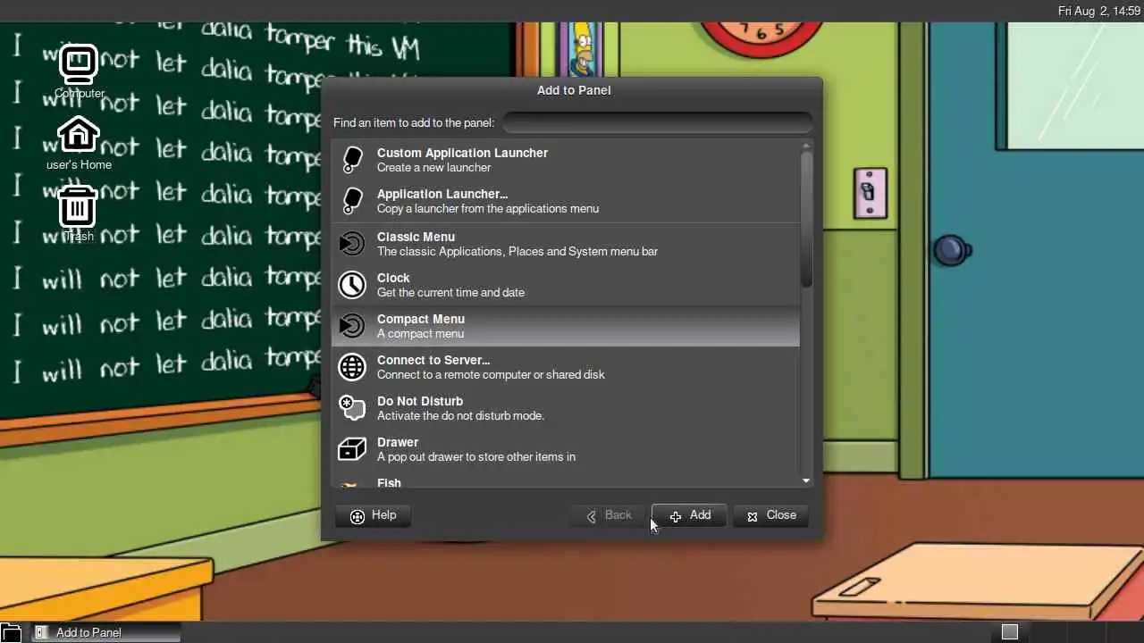Click the date and time clock in top panel
The height and width of the screenshot is (643, 1144).
(x=1099, y=11)
